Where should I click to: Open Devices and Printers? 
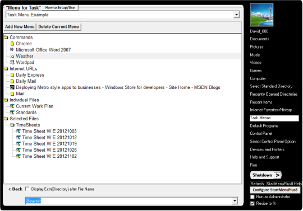[267, 149]
